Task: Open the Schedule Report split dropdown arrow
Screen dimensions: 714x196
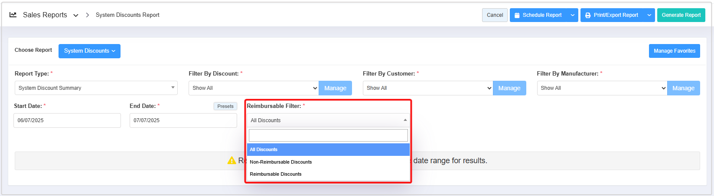Action: point(572,15)
